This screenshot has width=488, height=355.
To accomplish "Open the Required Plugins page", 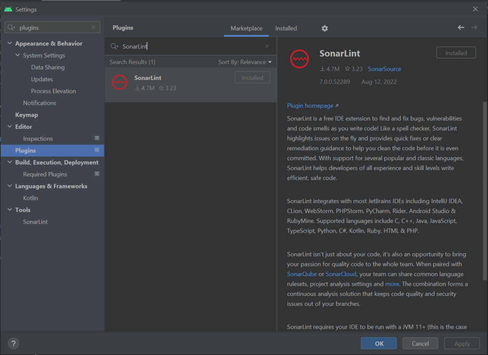I will [x=45, y=174].
